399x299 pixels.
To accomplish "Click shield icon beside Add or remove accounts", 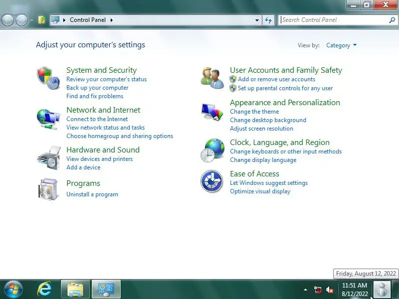I will click(x=232, y=79).
